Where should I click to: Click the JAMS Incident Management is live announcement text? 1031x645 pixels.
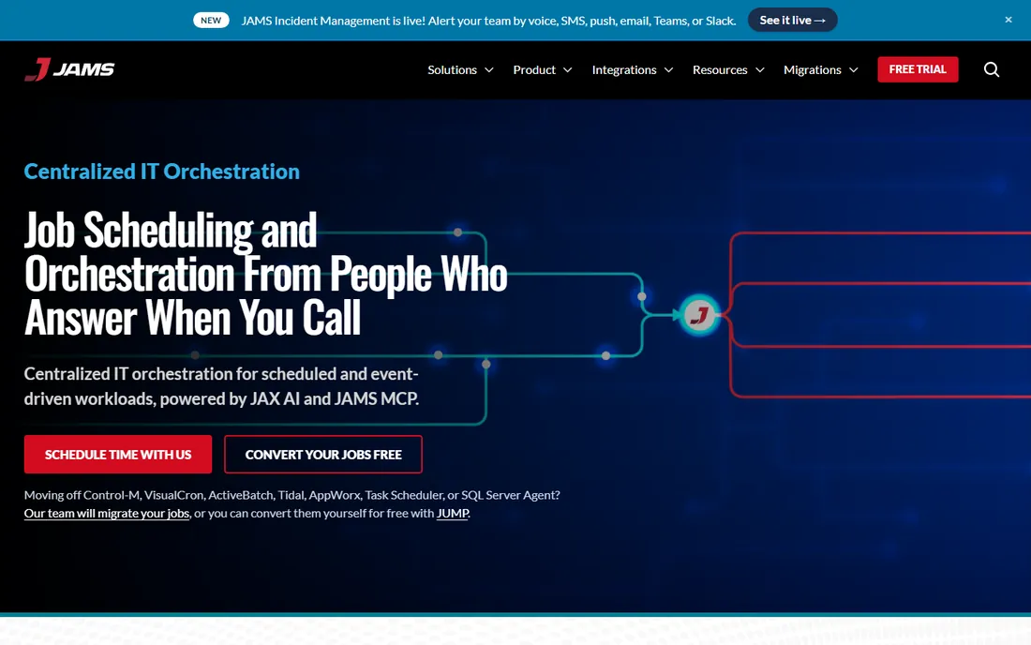[x=488, y=21]
